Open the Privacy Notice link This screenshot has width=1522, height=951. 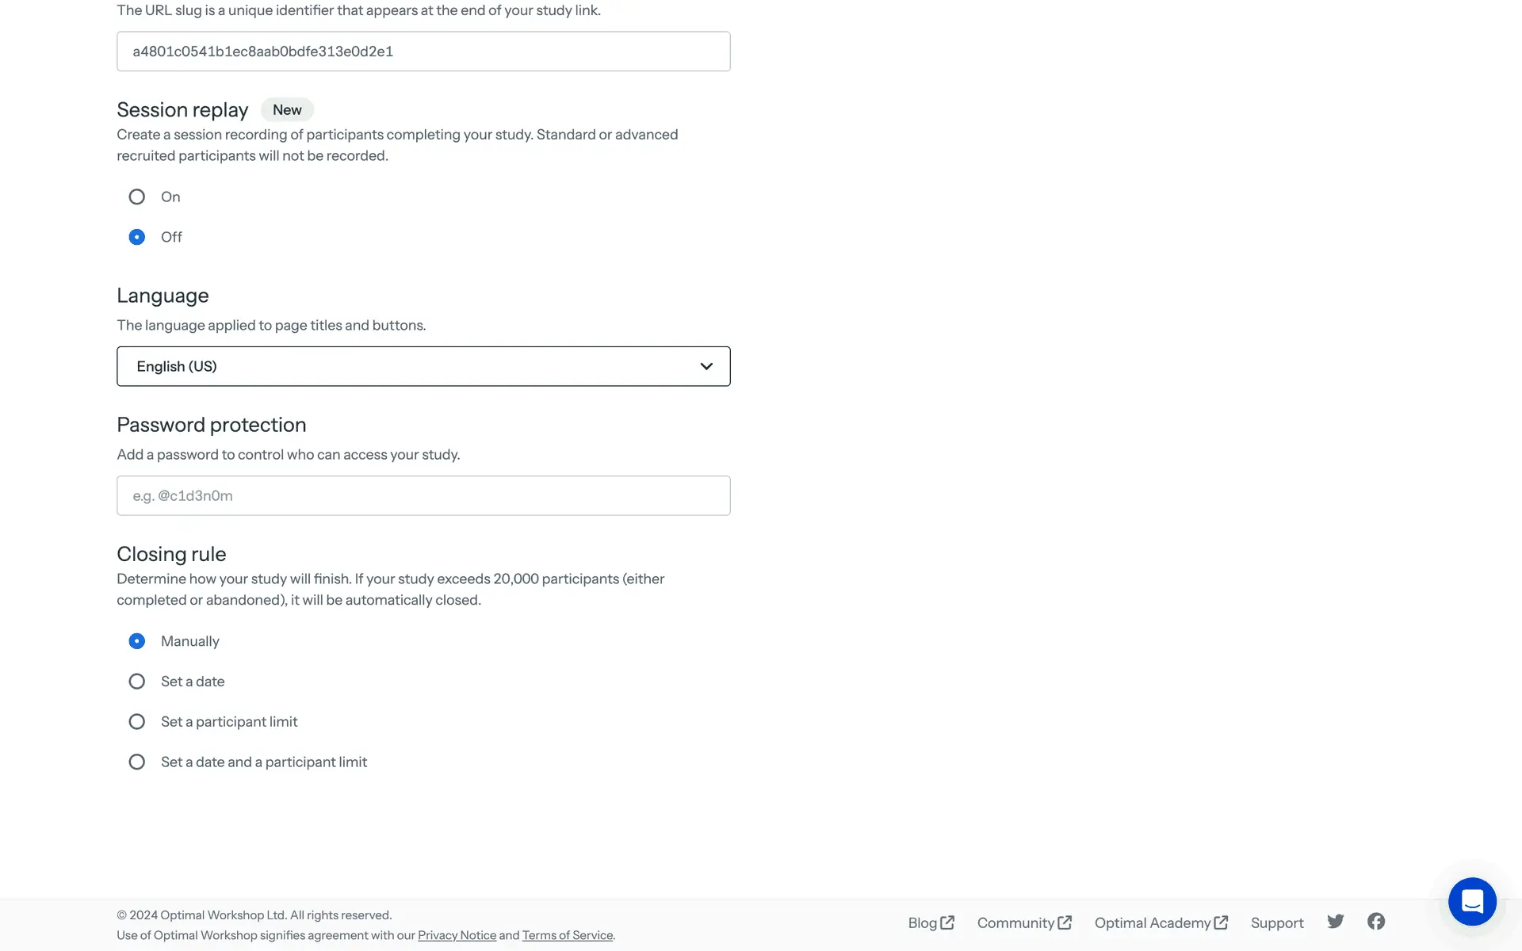point(457,935)
